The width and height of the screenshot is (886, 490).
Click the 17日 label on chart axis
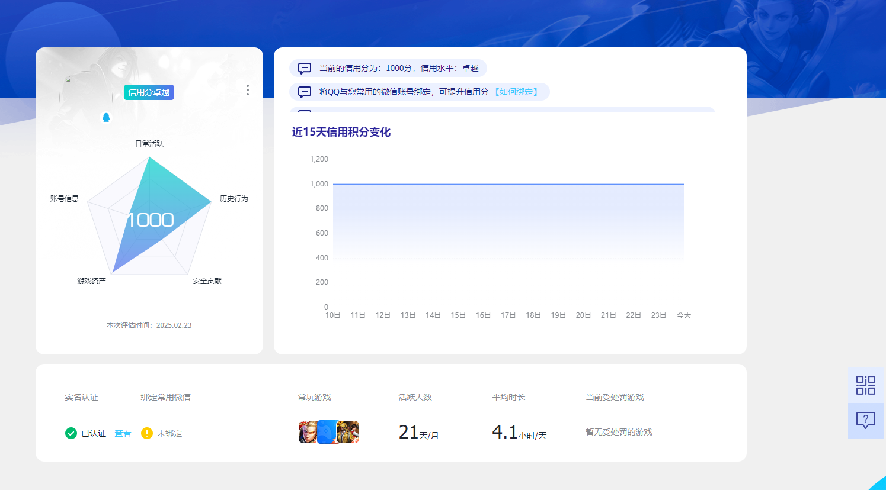[x=508, y=315]
